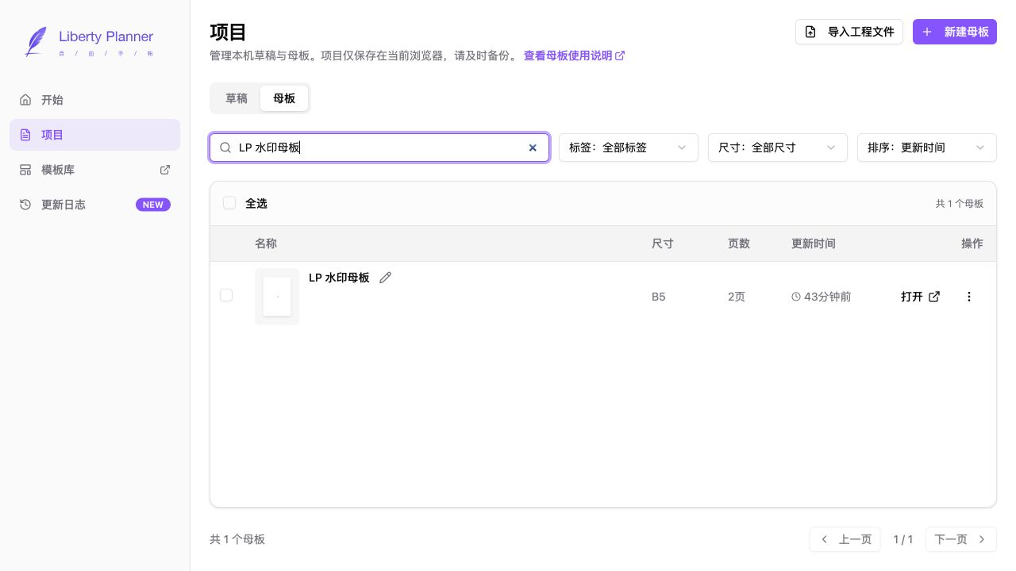Screen dimensions: 1016x571
Task: Open 查看母板使用说明 link
Action: pos(575,56)
